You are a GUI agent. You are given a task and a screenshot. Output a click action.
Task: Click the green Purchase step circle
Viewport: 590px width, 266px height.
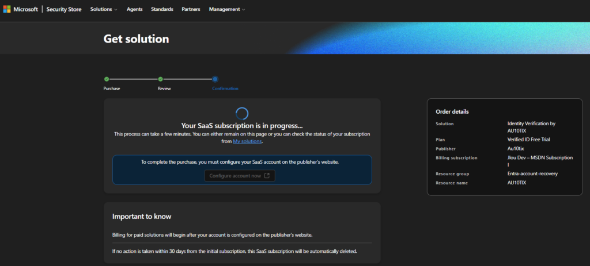[x=107, y=79]
